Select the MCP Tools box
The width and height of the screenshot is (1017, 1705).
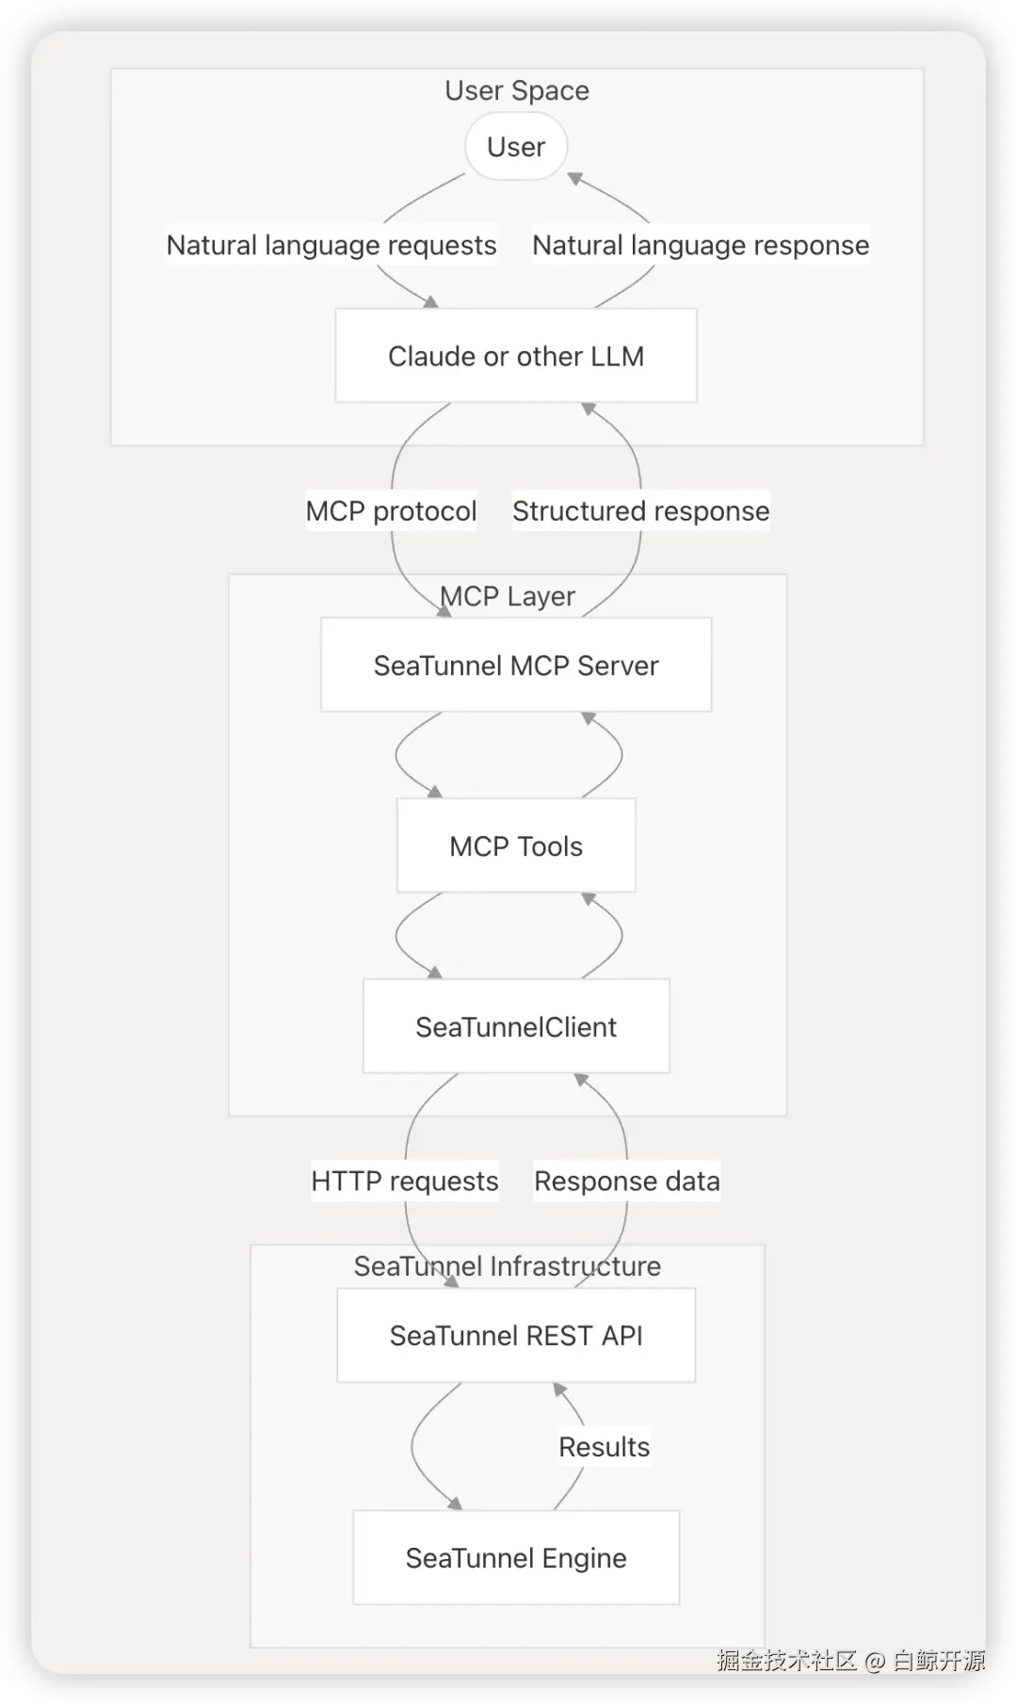516,845
